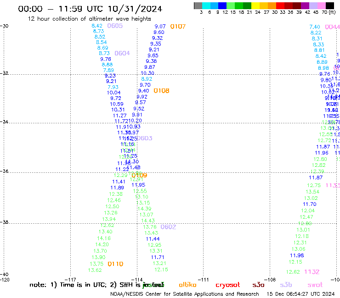
Task: Click the longitude axis label '-108'
Action: coord(270,280)
